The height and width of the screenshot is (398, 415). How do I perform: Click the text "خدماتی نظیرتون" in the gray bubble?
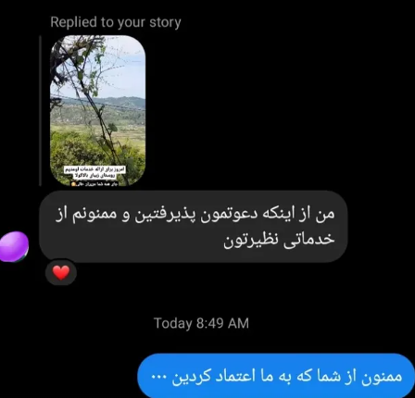point(279,240)
